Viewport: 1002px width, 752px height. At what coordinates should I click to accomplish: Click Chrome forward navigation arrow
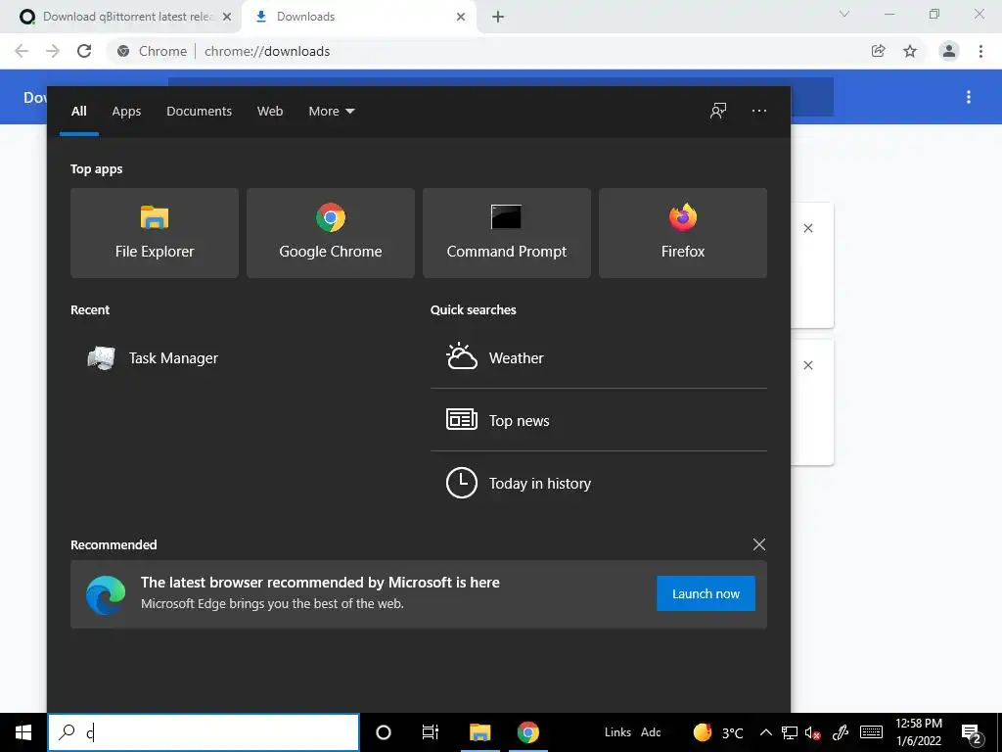[53, 51]
